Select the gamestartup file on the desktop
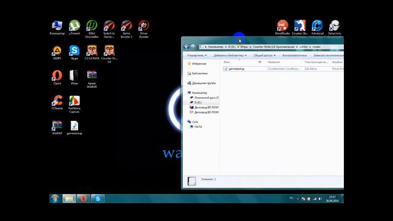 (x=74, y=128)
